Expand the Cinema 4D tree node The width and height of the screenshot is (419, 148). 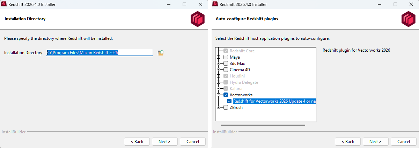[219, 70]
